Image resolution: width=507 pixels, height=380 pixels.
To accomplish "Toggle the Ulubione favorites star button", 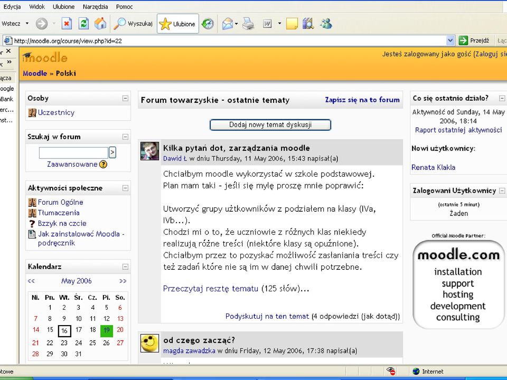I will click(178, 24).
